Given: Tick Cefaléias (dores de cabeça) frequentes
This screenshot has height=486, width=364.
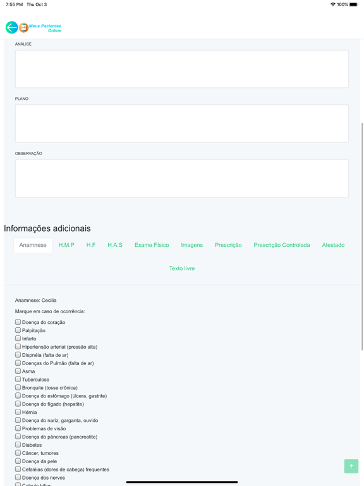Looking at the screenshot, I should coord(18,469).
